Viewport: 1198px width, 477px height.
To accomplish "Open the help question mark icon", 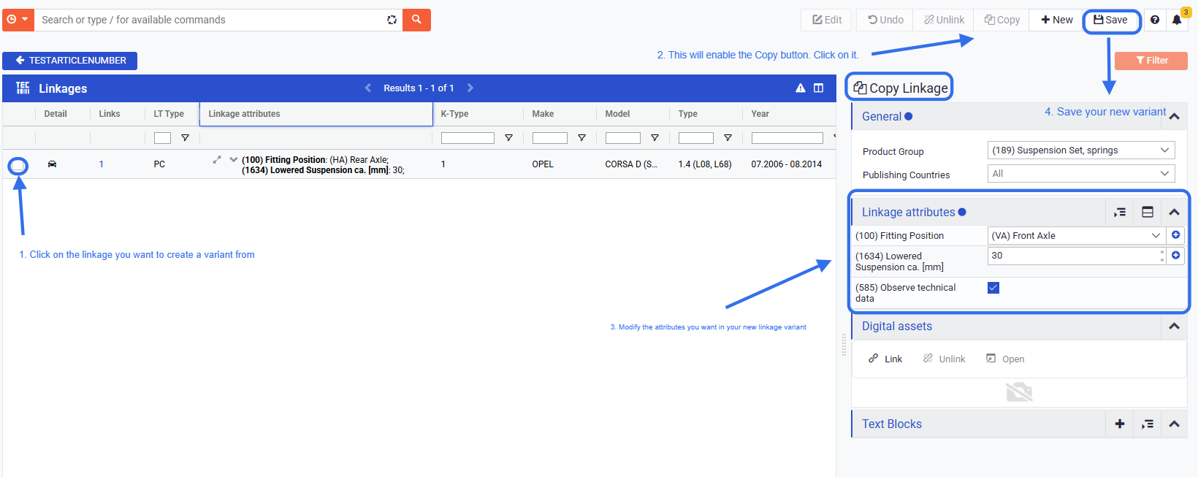I will [1155, 20].
